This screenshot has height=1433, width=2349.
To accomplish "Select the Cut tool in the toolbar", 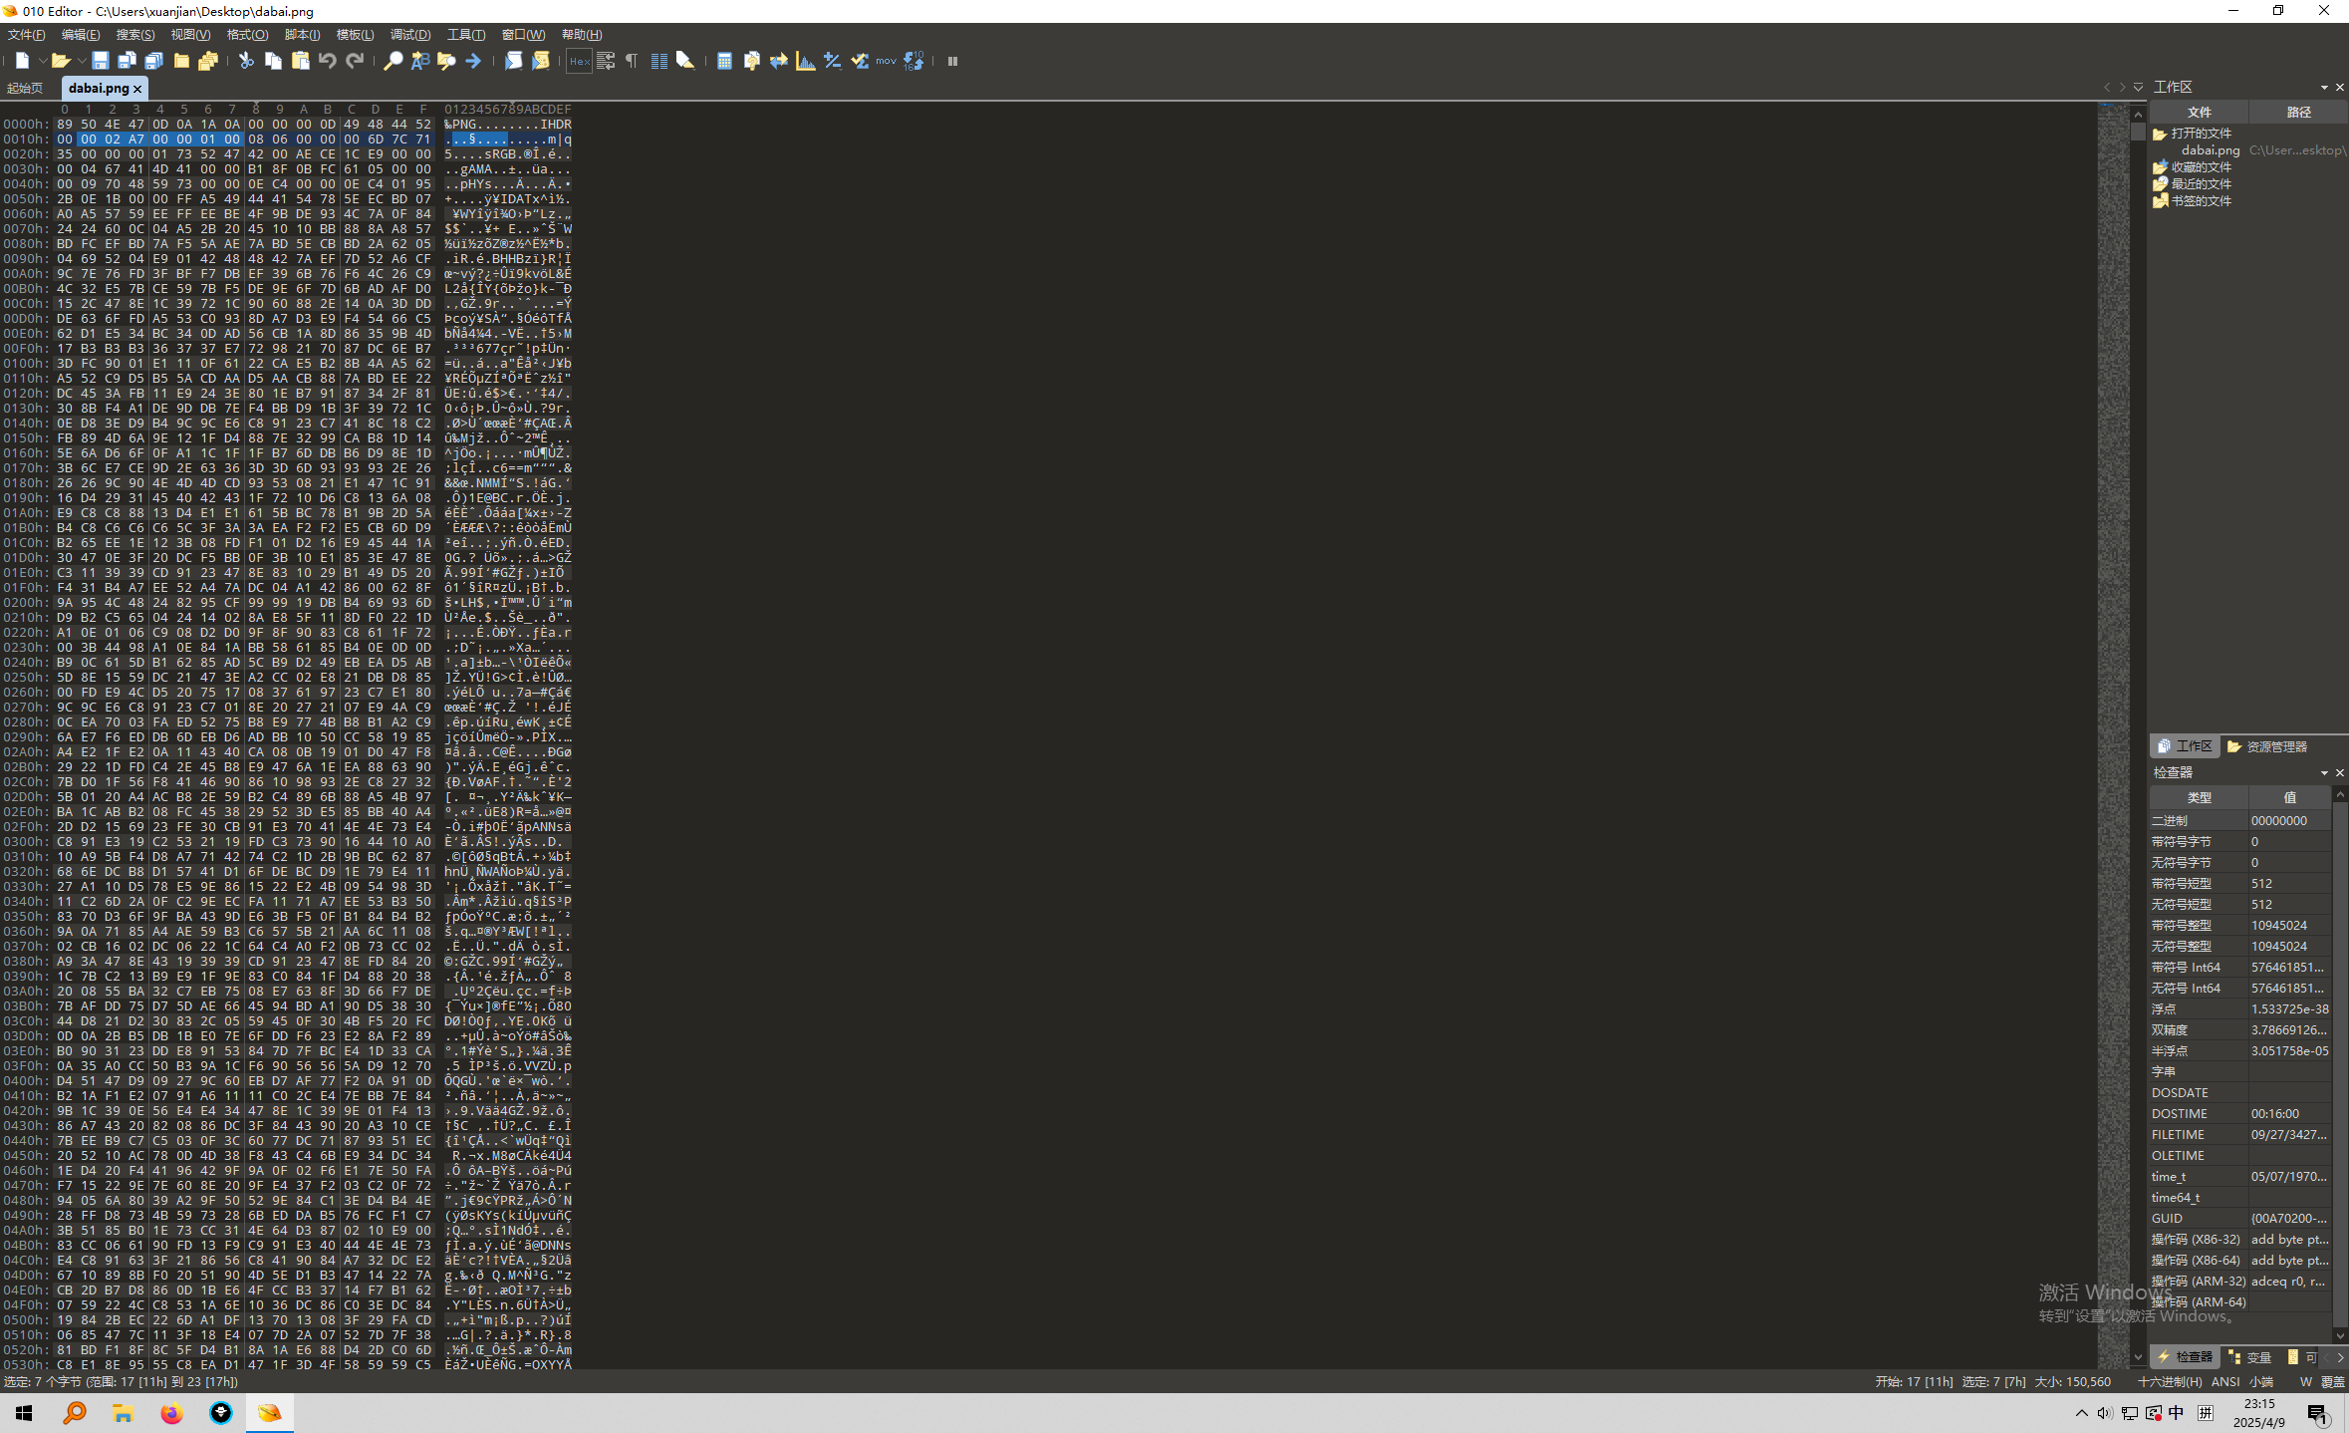I will coord(246,62).
